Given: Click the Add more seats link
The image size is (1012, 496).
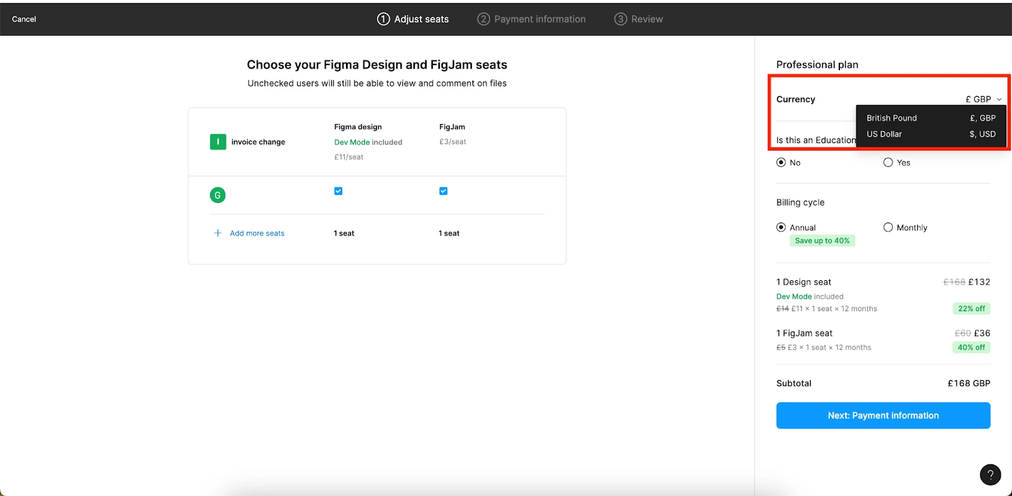Looking at the screenshot, I should [257, 233].
